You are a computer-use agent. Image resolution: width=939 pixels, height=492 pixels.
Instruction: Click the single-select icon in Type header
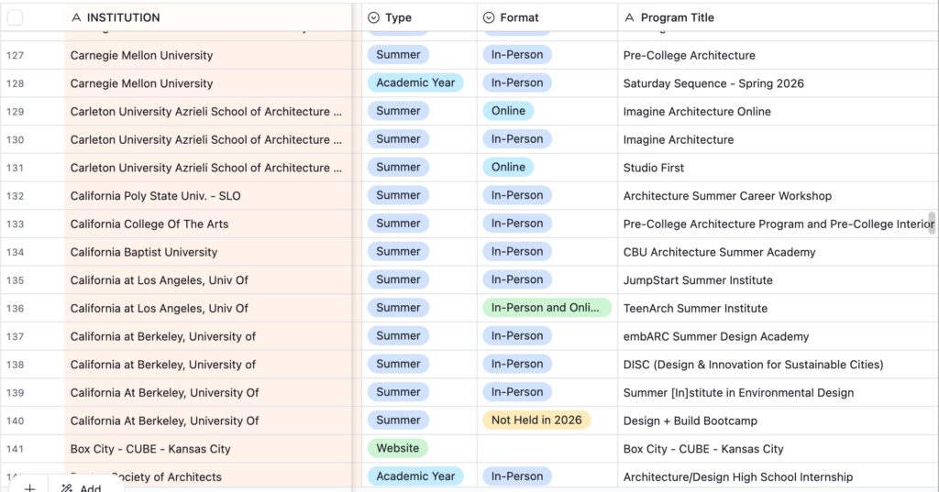pyautogui.click(x=373, y=17)
